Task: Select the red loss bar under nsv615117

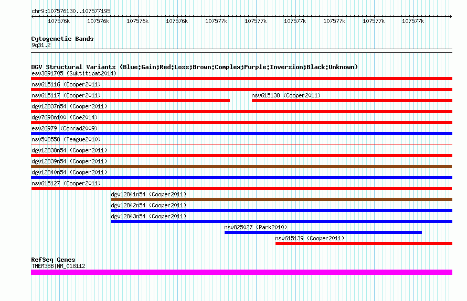Action: tap(131, 101)
